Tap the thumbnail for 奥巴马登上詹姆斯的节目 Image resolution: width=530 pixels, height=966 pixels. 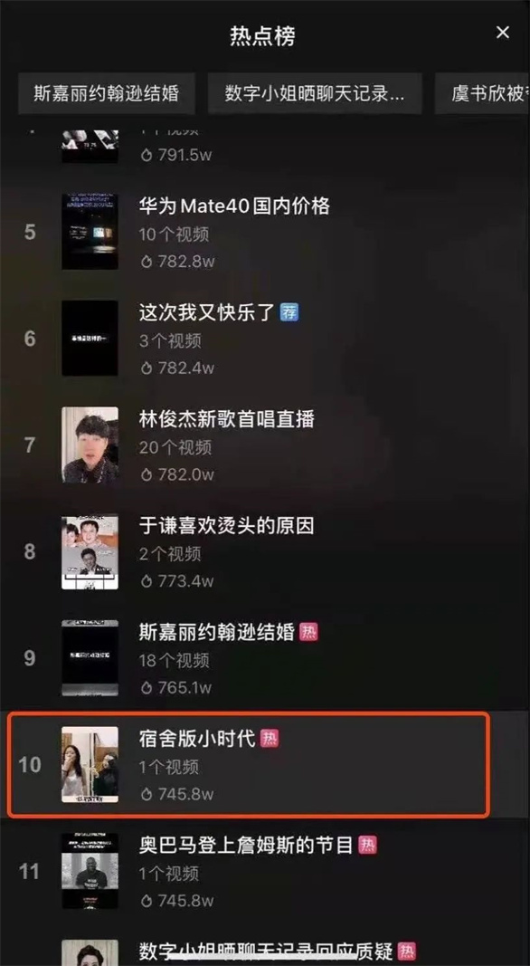point(90,871)
